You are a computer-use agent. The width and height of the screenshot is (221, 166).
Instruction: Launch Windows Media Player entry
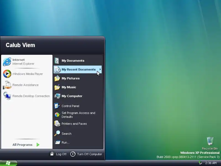click(27, 74)
